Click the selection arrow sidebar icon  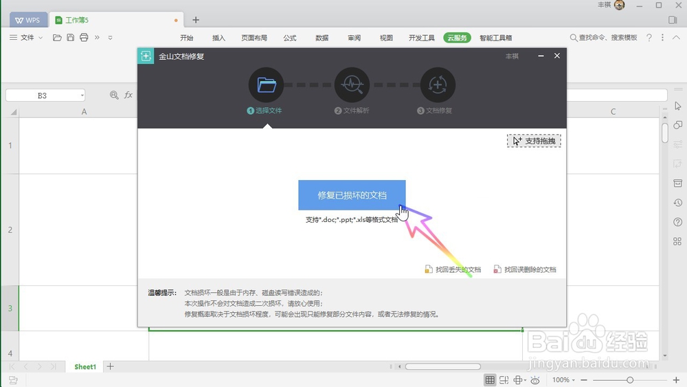pyautogui.click(x=678, y=106)
